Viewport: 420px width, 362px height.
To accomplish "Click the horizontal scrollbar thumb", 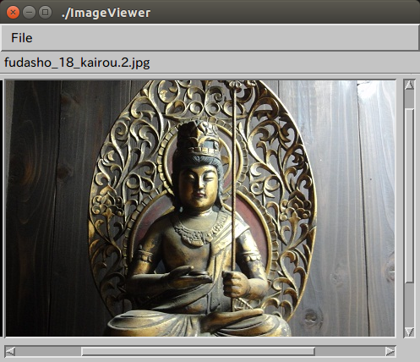I will pyautogui.click(x=198, y=352).
